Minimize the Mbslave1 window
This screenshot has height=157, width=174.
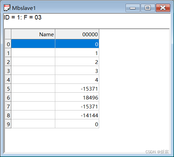pos(133,8)
